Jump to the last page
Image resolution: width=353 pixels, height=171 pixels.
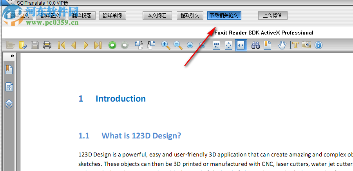click(x=98, y=45)
